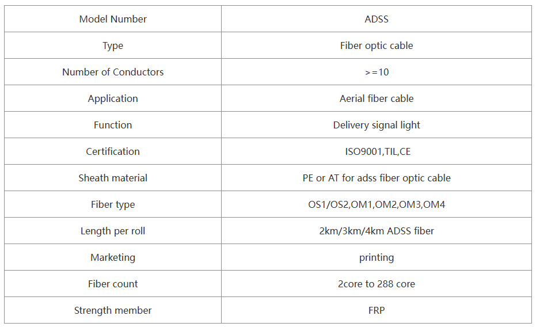Screen dimensions: 536x327
Task: Click the Marketing row label
Action: [113, 257]
